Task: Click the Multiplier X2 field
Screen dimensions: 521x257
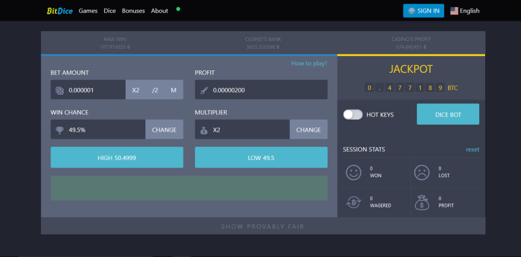Action: (242, 130)
